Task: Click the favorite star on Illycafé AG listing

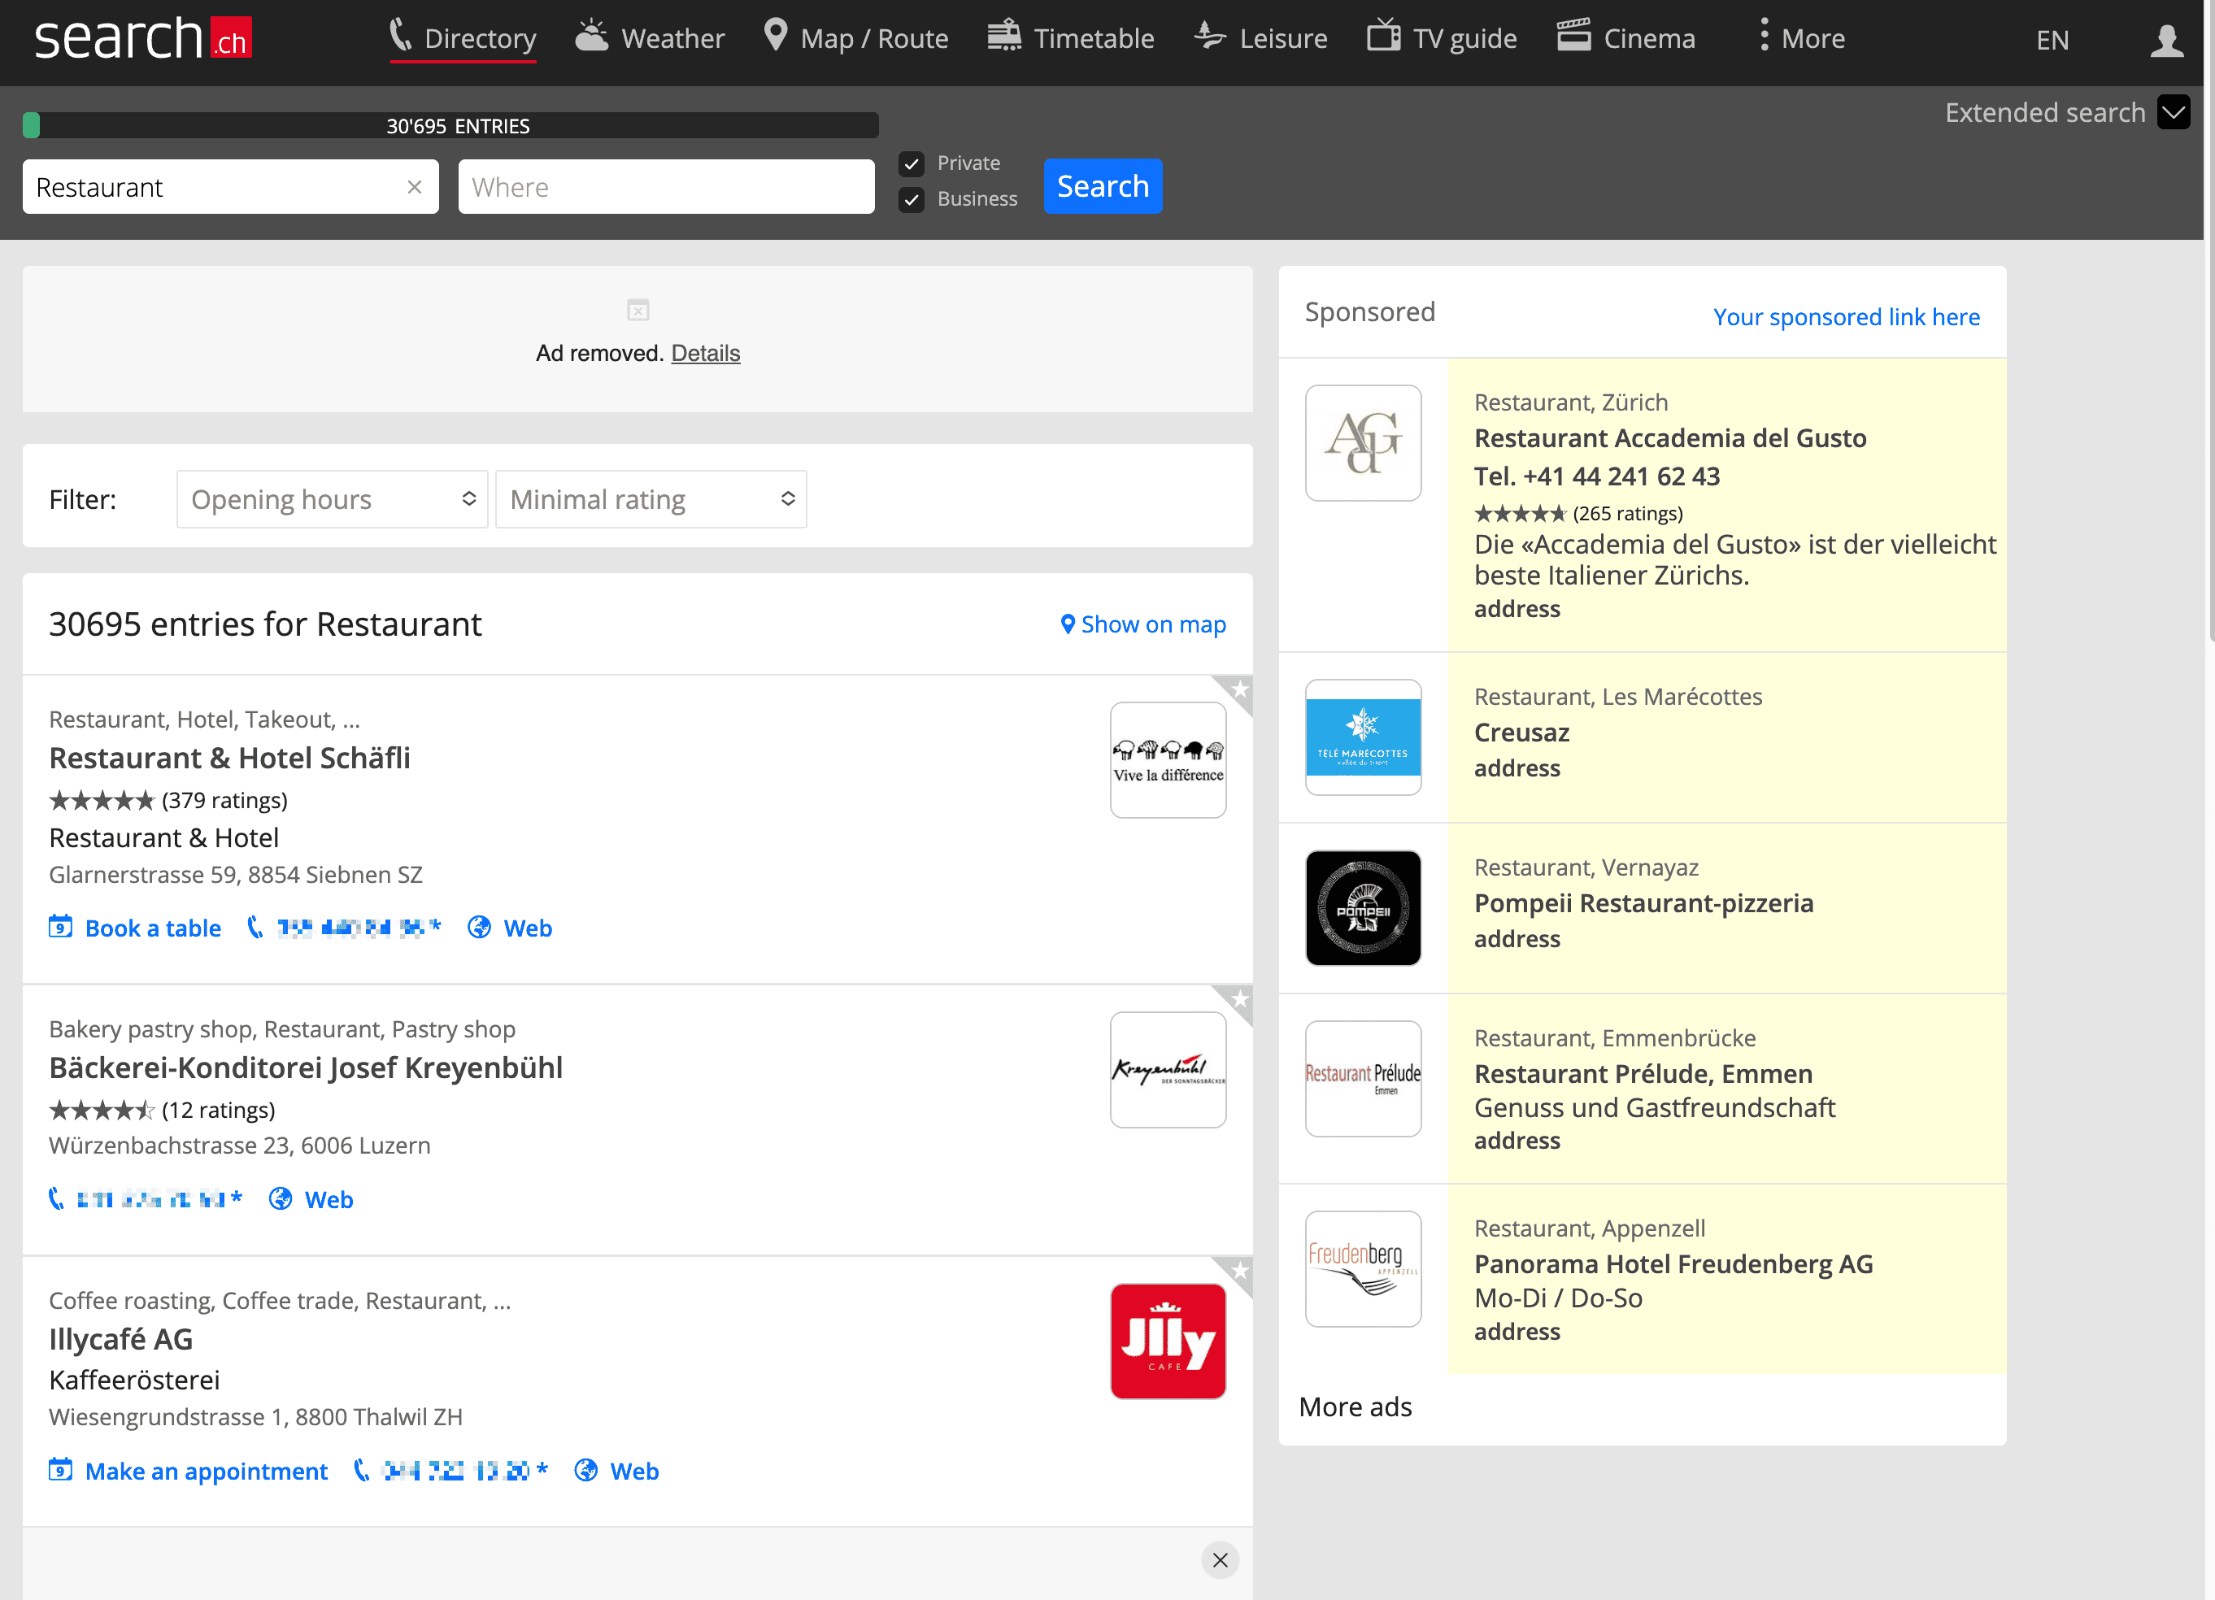Action: point(1239,1270)
